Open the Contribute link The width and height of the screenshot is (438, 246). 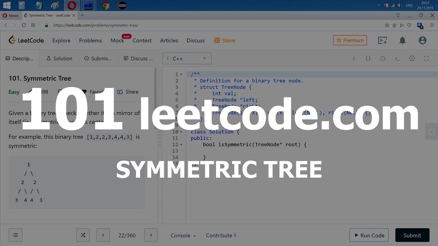pyautogui.click(x=221, y=235)
